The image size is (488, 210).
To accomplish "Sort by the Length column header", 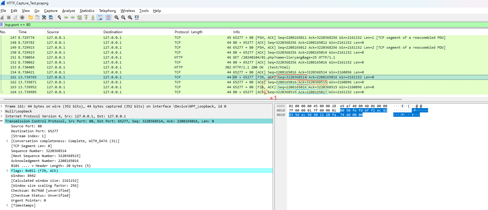I will coord(211,32).
